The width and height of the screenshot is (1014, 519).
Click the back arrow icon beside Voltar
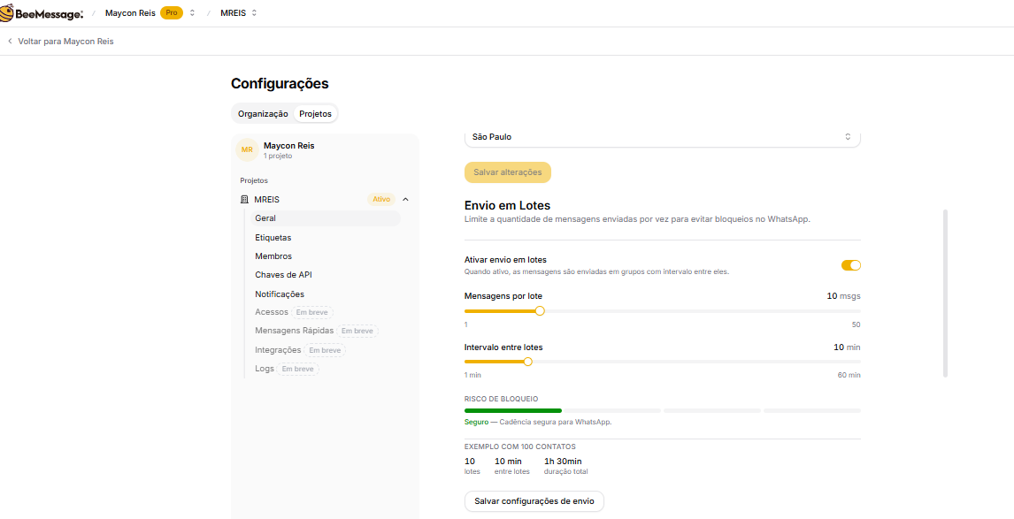click(x=10, y=42)
